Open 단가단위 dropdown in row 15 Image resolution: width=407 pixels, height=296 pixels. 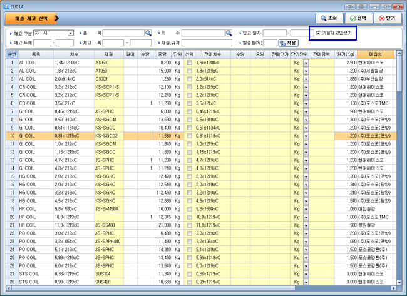tap(306, 176)
